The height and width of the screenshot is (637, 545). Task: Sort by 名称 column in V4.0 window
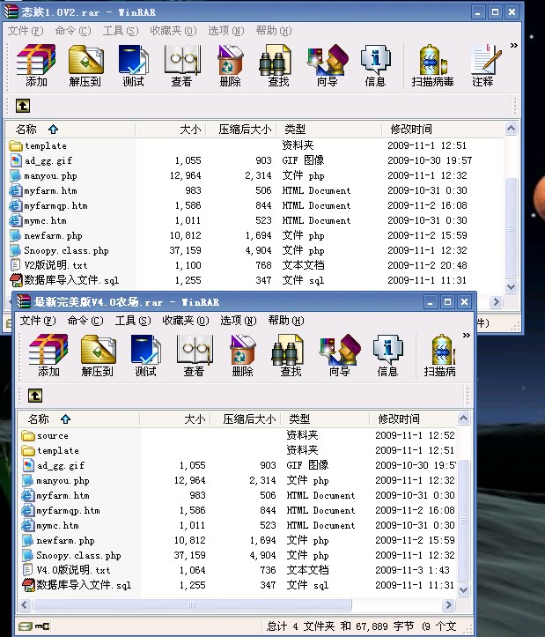pyautogui.click(x=78, y=418)
